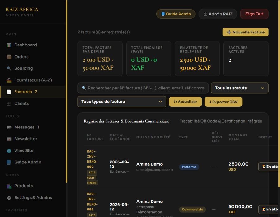Click the Messages speech bubble icon
The image size is (280, 217).
pos(9,127)
